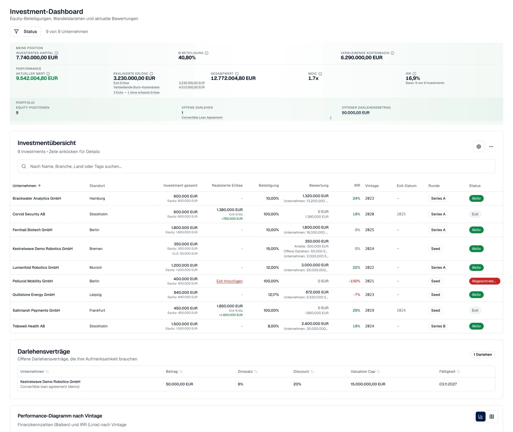Click Abgeschrieben status badge for Pellucid Mobility
513x432 pixels.
pos(484,281)
